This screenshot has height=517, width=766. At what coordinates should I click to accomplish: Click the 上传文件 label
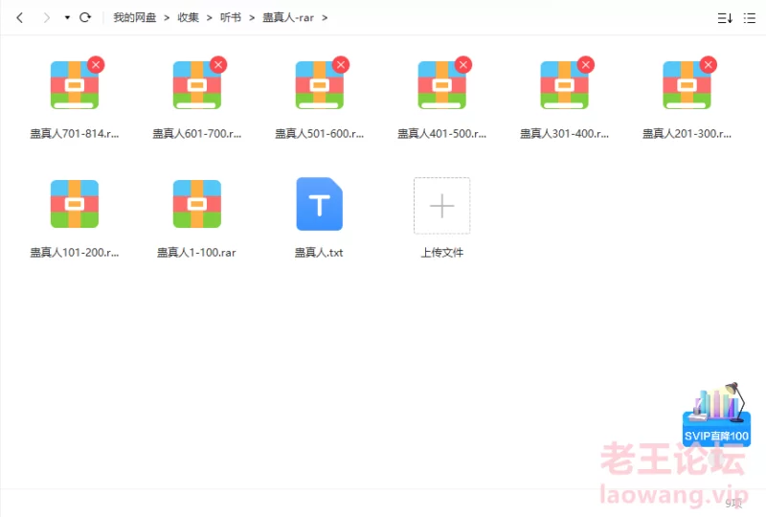(x=442, y=252)
